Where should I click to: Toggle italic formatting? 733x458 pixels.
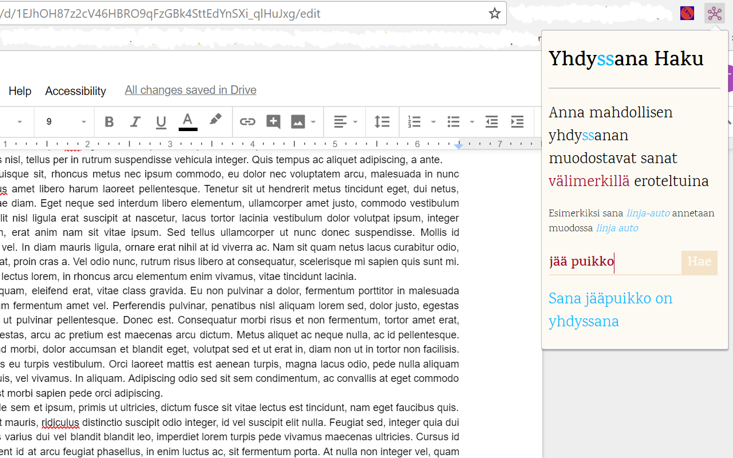pos(135,122)
